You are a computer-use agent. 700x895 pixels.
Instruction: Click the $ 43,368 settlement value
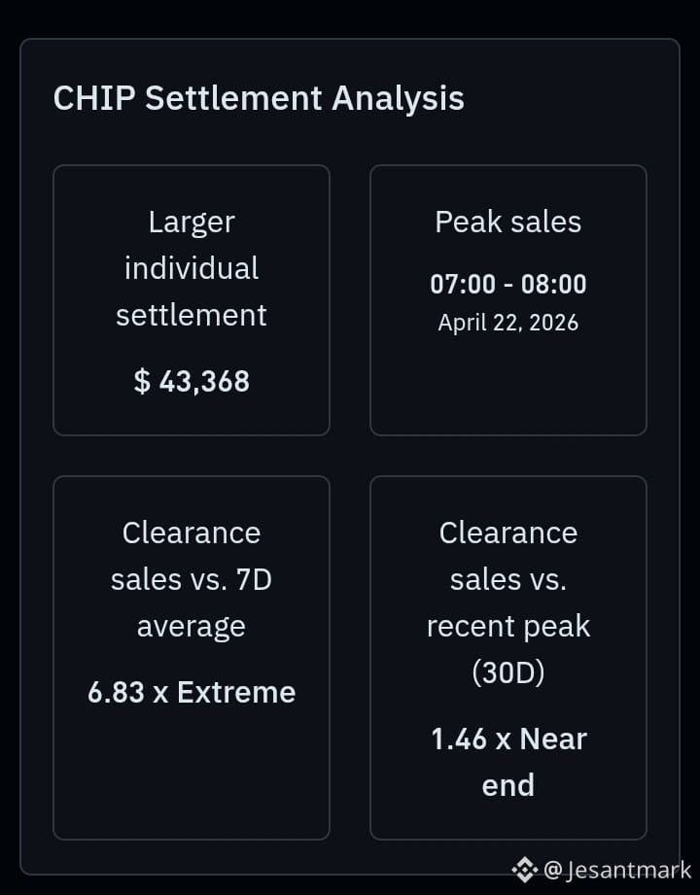click(192, 381)
